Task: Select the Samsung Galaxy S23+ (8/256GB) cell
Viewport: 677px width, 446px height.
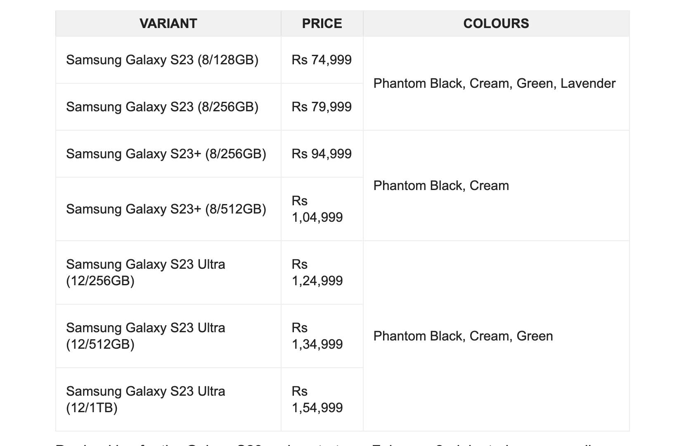Action: pyautogui.click(x=166, y=154)
